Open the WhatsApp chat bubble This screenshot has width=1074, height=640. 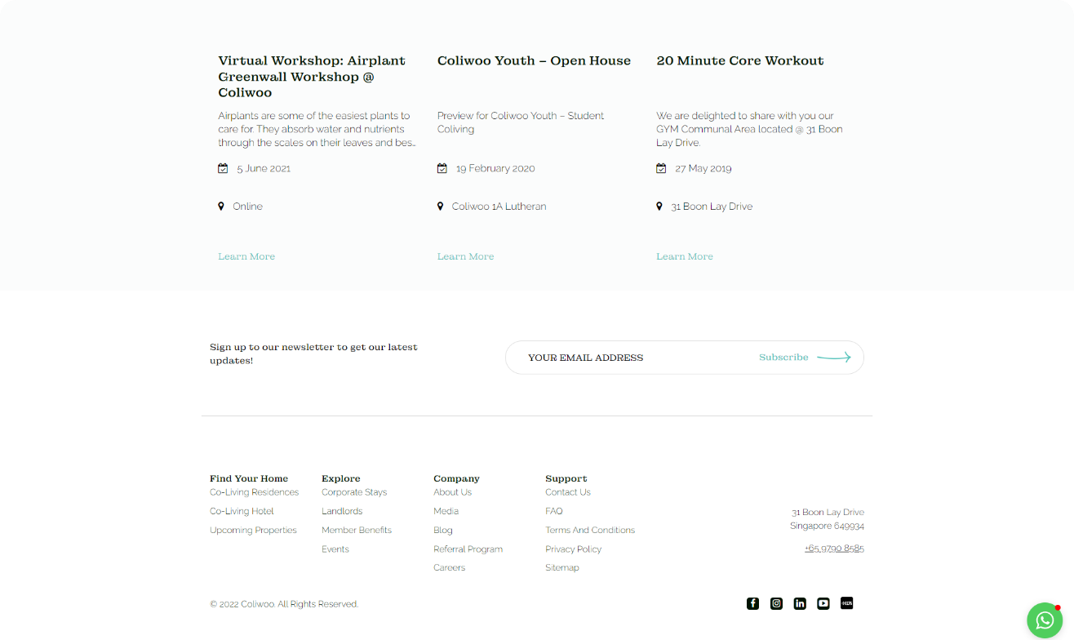1045,620
